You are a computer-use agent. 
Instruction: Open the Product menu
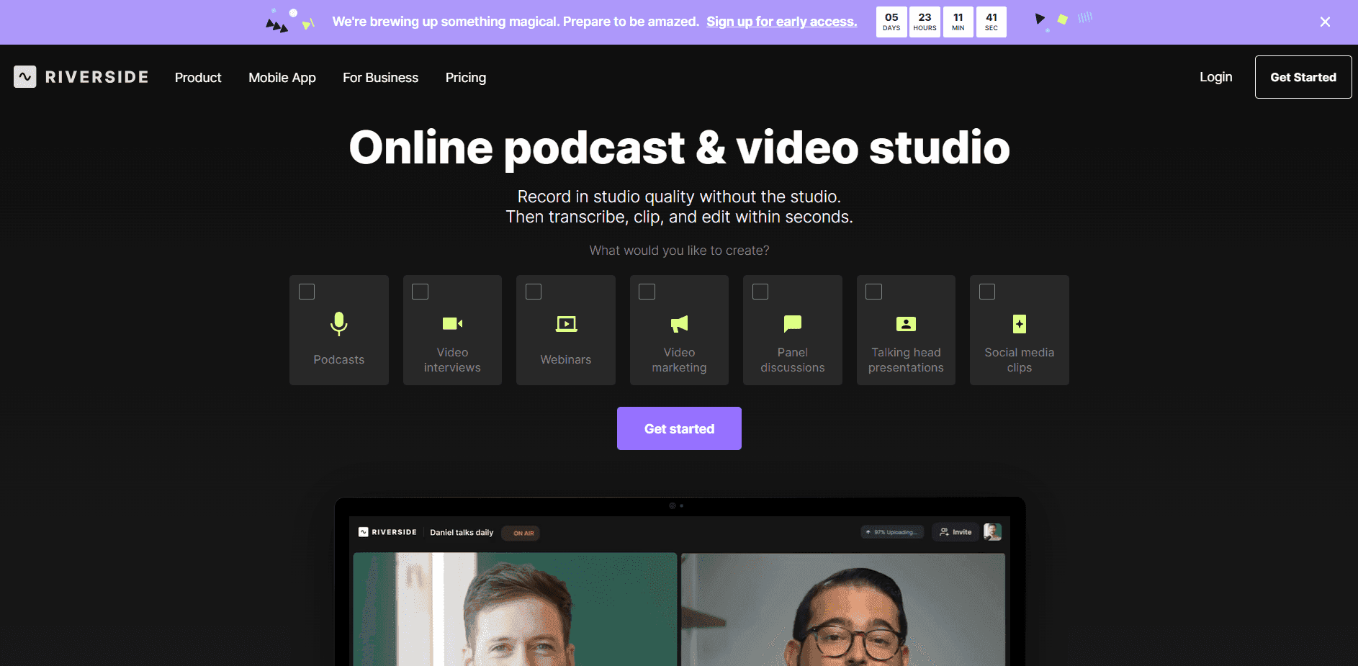point(198,78)
